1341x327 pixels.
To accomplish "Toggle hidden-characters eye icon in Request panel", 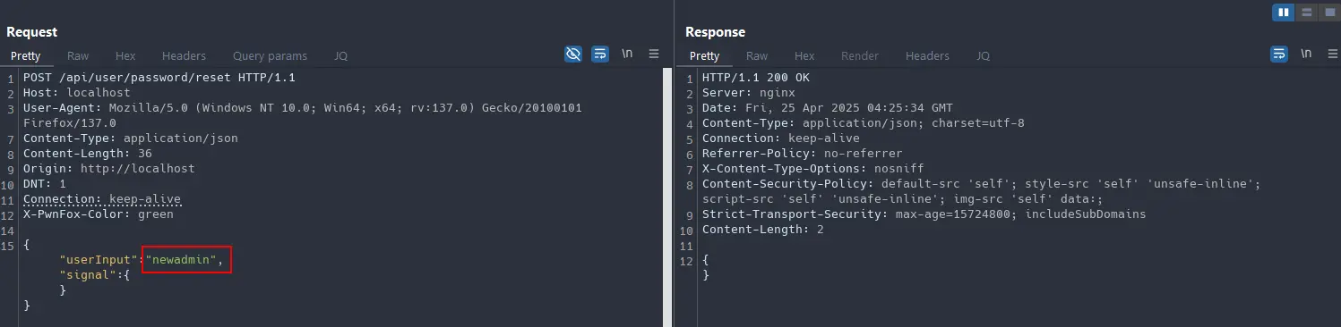I will pos(573,54).
